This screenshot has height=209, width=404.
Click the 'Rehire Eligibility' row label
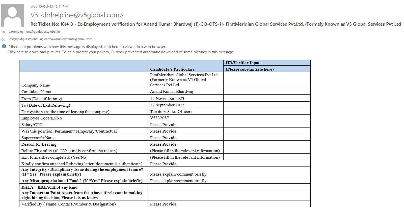coord(69,151)
